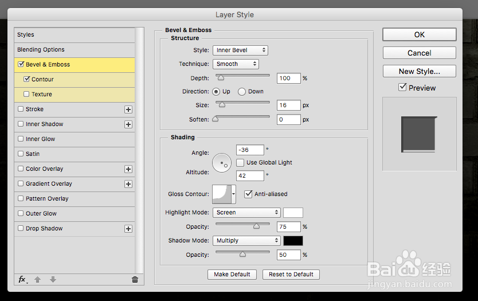Screen dimensions: 478x301
Task: Click the move effect up arrow
Action: (38, 280)
